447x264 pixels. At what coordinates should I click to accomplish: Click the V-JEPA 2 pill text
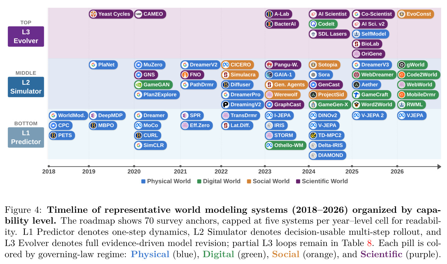click(372, 115)
